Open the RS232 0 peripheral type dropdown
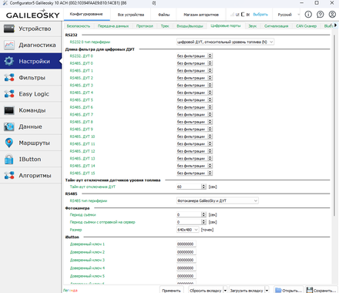Viewport: 339px width, 293px height. pyautogui.click(x=225, y=42)
